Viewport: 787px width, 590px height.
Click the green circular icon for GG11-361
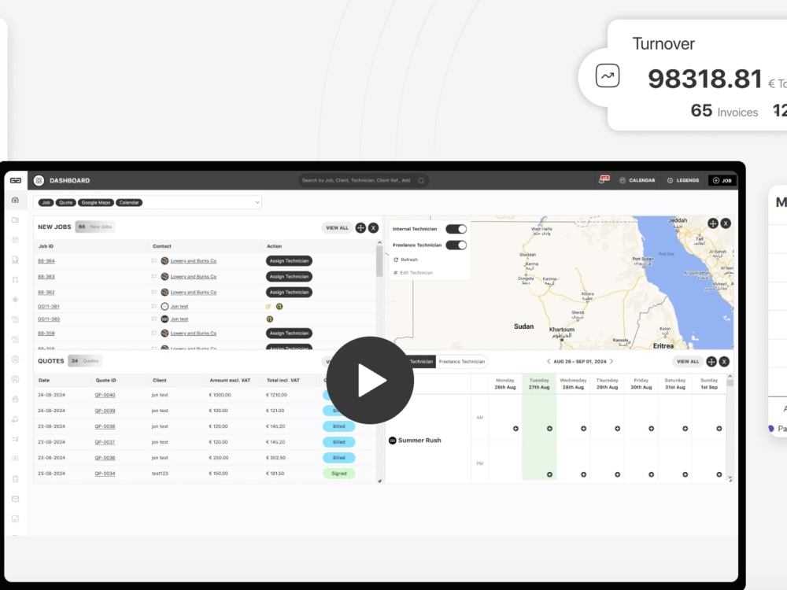point(279,307)
